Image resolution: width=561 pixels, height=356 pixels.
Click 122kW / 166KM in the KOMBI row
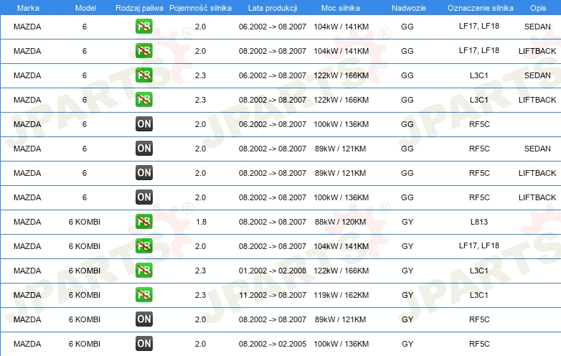coord(341,271)
